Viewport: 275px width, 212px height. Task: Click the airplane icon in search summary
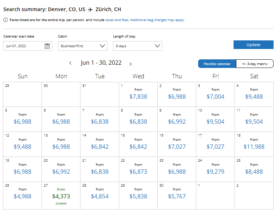90,9
